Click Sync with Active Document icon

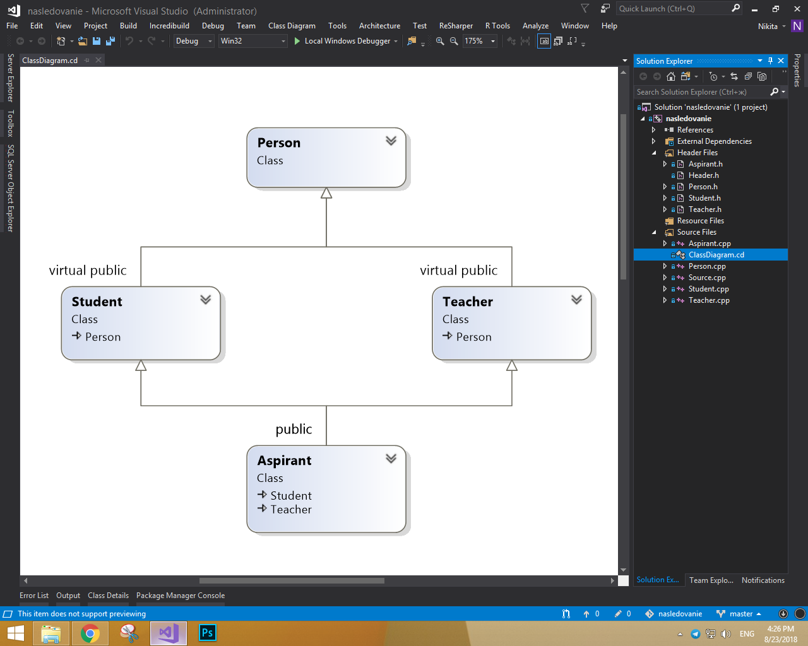pyautogui.click(x=734, y=76)
